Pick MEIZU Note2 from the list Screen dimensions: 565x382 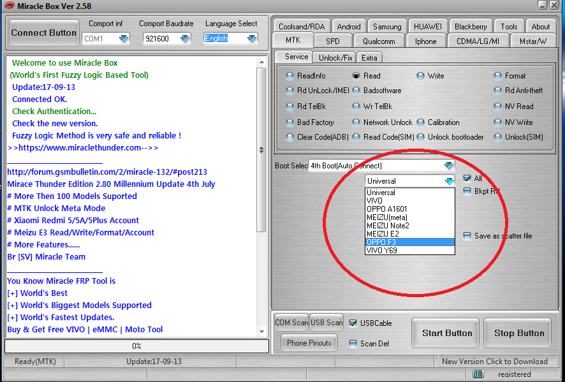click(409, 226)
